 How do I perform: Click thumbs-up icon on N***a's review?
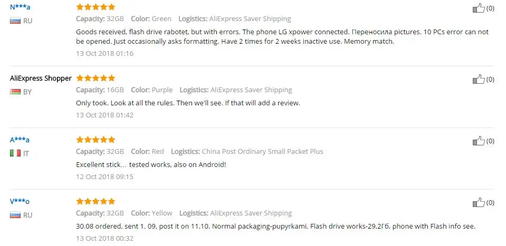[479, 8]
